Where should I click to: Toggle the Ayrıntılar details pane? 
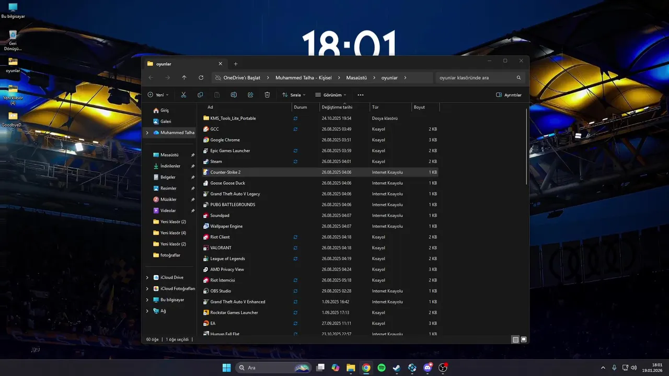click(509, 95)
